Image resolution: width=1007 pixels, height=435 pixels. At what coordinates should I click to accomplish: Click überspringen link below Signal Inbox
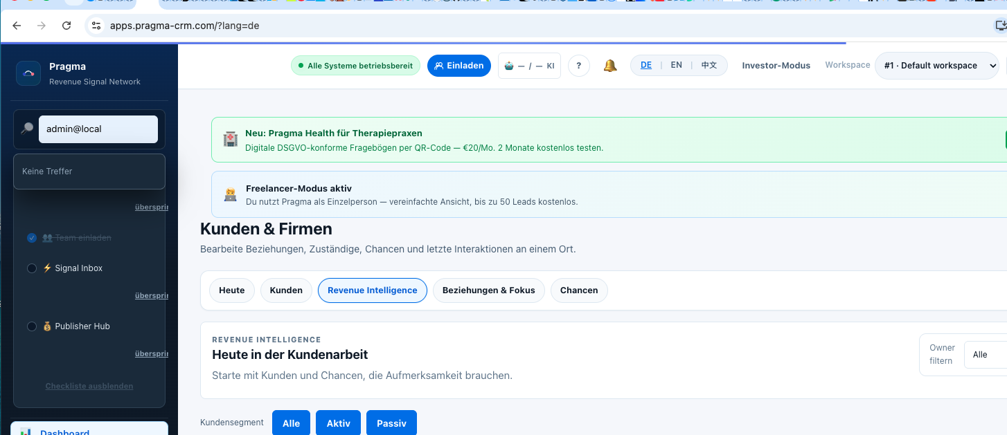click(x=151, y=295)
